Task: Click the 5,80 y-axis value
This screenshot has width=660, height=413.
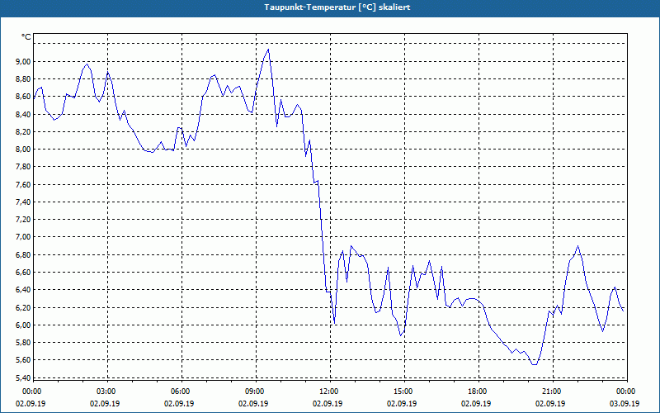Action: (22, 342)
